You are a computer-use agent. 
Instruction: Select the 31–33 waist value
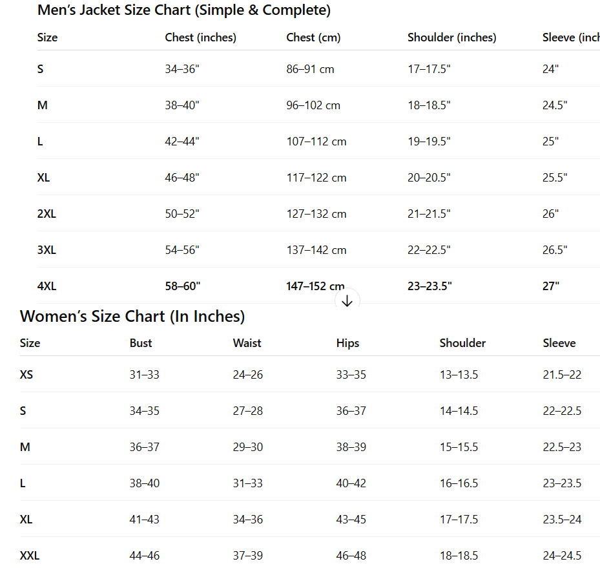pyautogui.click(x=248, y=483)
